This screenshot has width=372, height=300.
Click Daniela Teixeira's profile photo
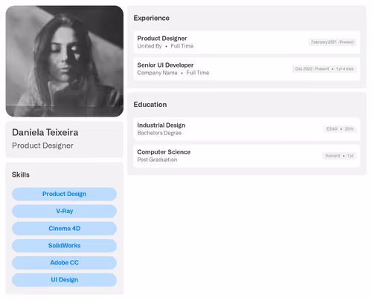65,61
